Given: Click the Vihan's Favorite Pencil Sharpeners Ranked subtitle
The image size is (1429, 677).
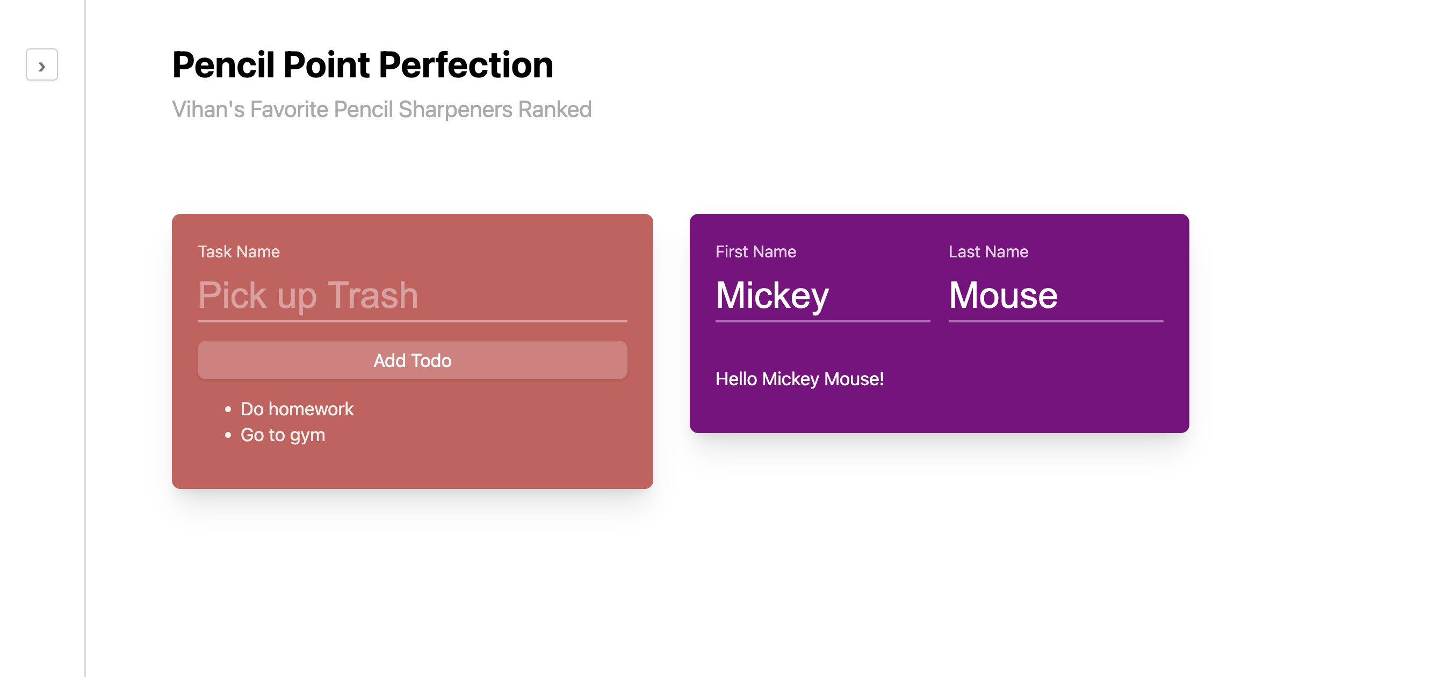Looking at the screenshot, I should point(381,109).
